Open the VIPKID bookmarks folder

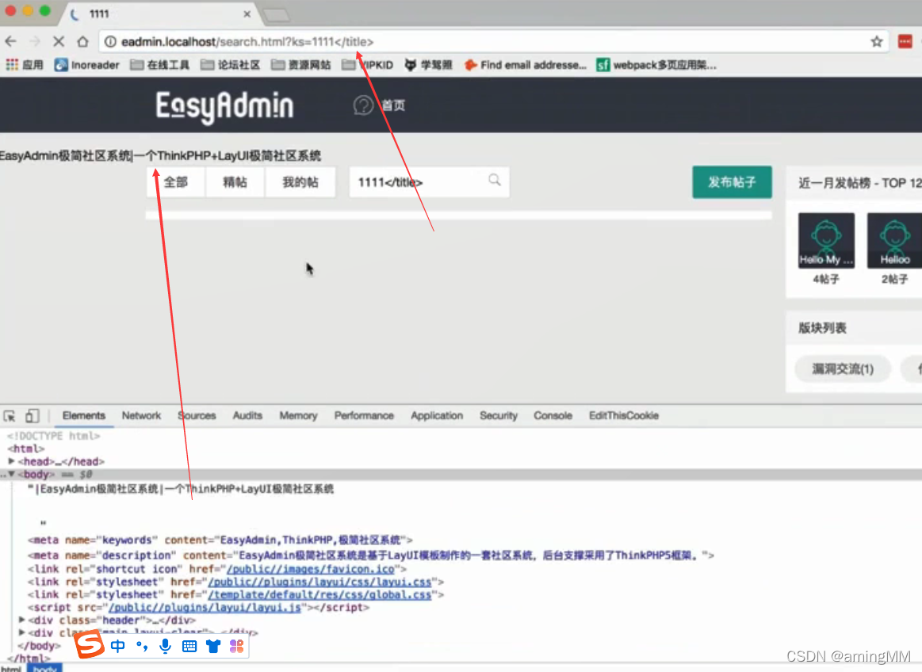click(368, 65)
